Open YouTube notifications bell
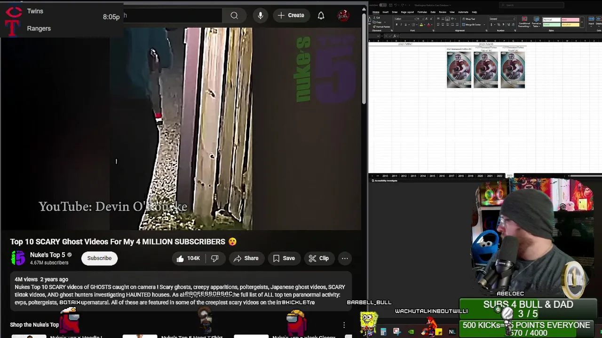 (x=321, y=15)
